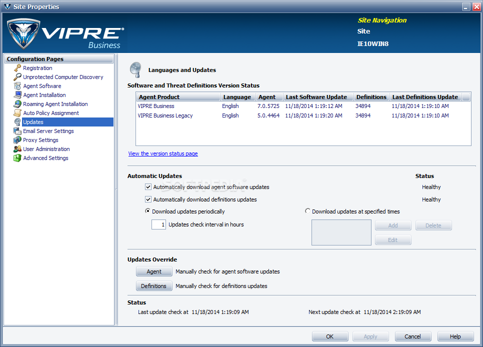Sort by Last Software Update column
The width and height of the screenshot is (483, 347).
318,97
